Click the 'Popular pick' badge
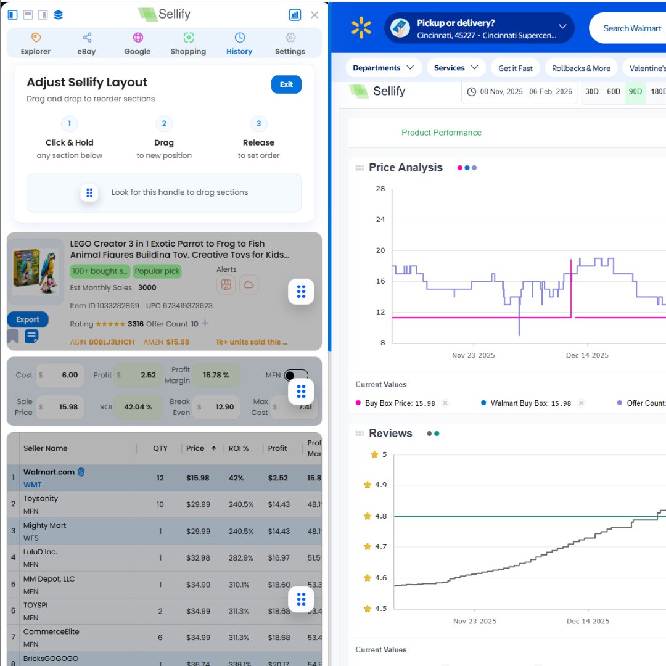The width and height of the screenshot is (666, 666). (157, 271)
